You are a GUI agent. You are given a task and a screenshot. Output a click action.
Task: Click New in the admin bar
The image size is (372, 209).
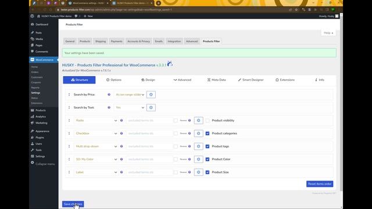88,16
